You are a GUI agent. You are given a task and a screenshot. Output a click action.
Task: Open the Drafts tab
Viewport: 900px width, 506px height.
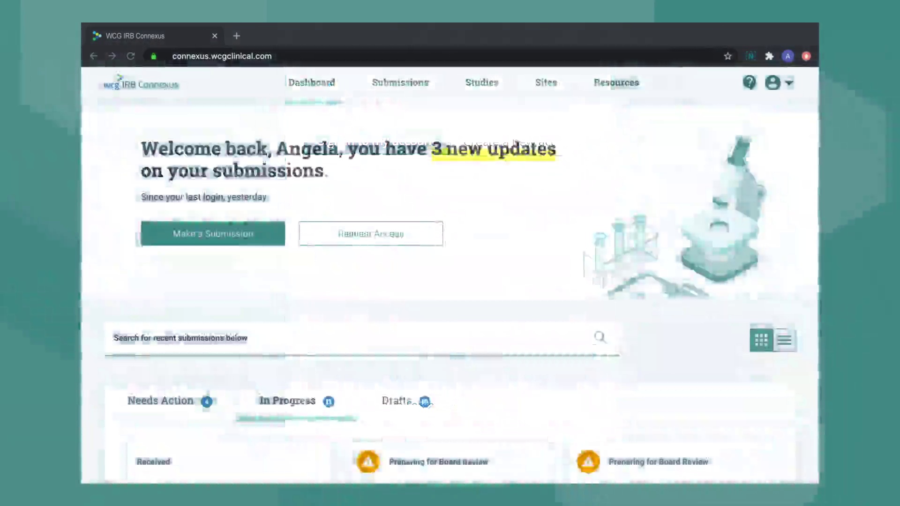tap(397, 401)
